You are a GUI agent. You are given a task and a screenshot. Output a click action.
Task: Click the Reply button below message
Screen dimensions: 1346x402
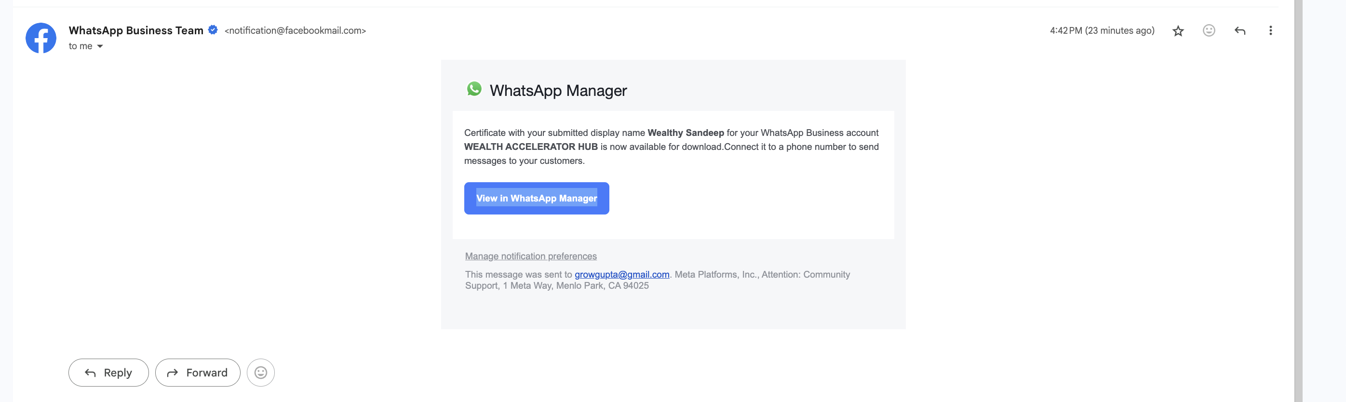[x=108, y=372]
